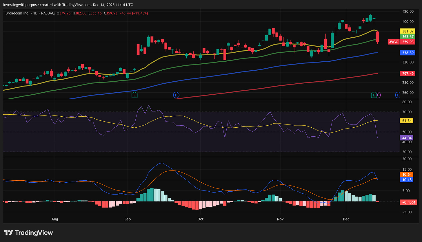The height and width of the screenshot is (242, 422).
Task: Click the dividend D marker before October
Action: pyautogui.click(x=176, y=95)
